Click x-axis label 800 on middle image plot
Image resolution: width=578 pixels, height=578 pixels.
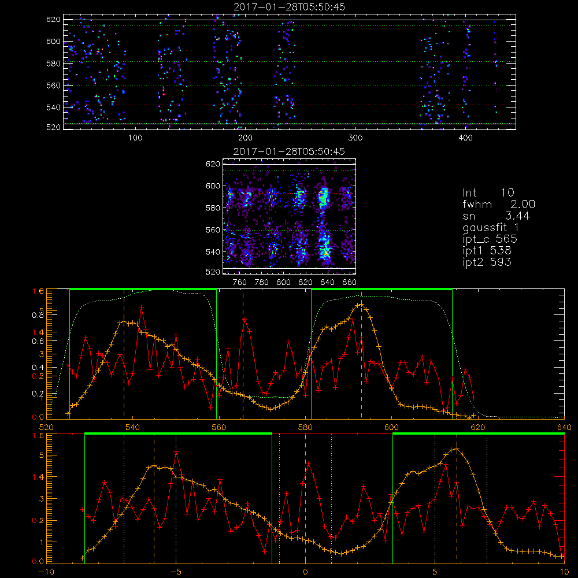click(x=283, y=283)
